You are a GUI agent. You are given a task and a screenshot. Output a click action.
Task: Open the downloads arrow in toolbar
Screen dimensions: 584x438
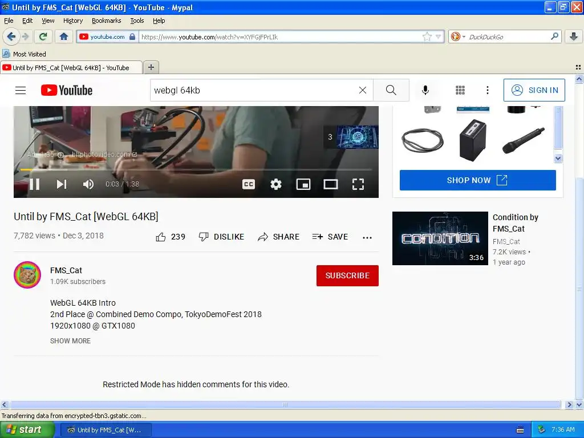pyautogui.click(x=574, y=36)
